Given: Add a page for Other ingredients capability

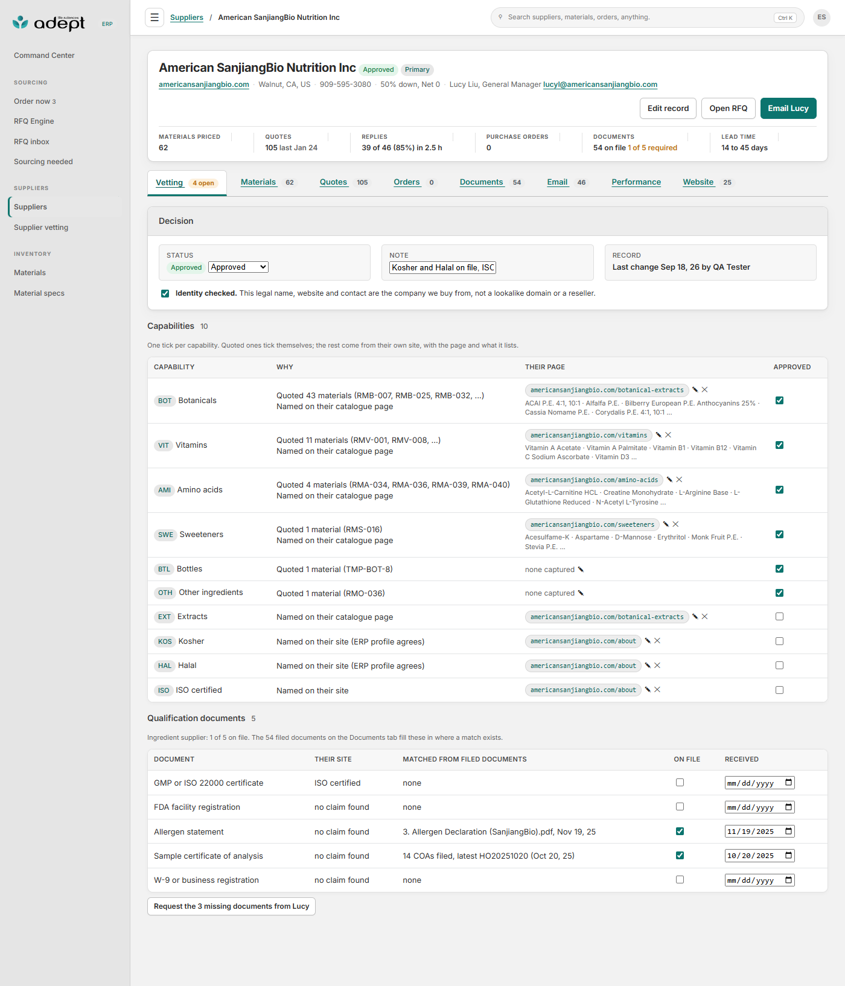Looking at the screenshot, I should pos(581,593).
